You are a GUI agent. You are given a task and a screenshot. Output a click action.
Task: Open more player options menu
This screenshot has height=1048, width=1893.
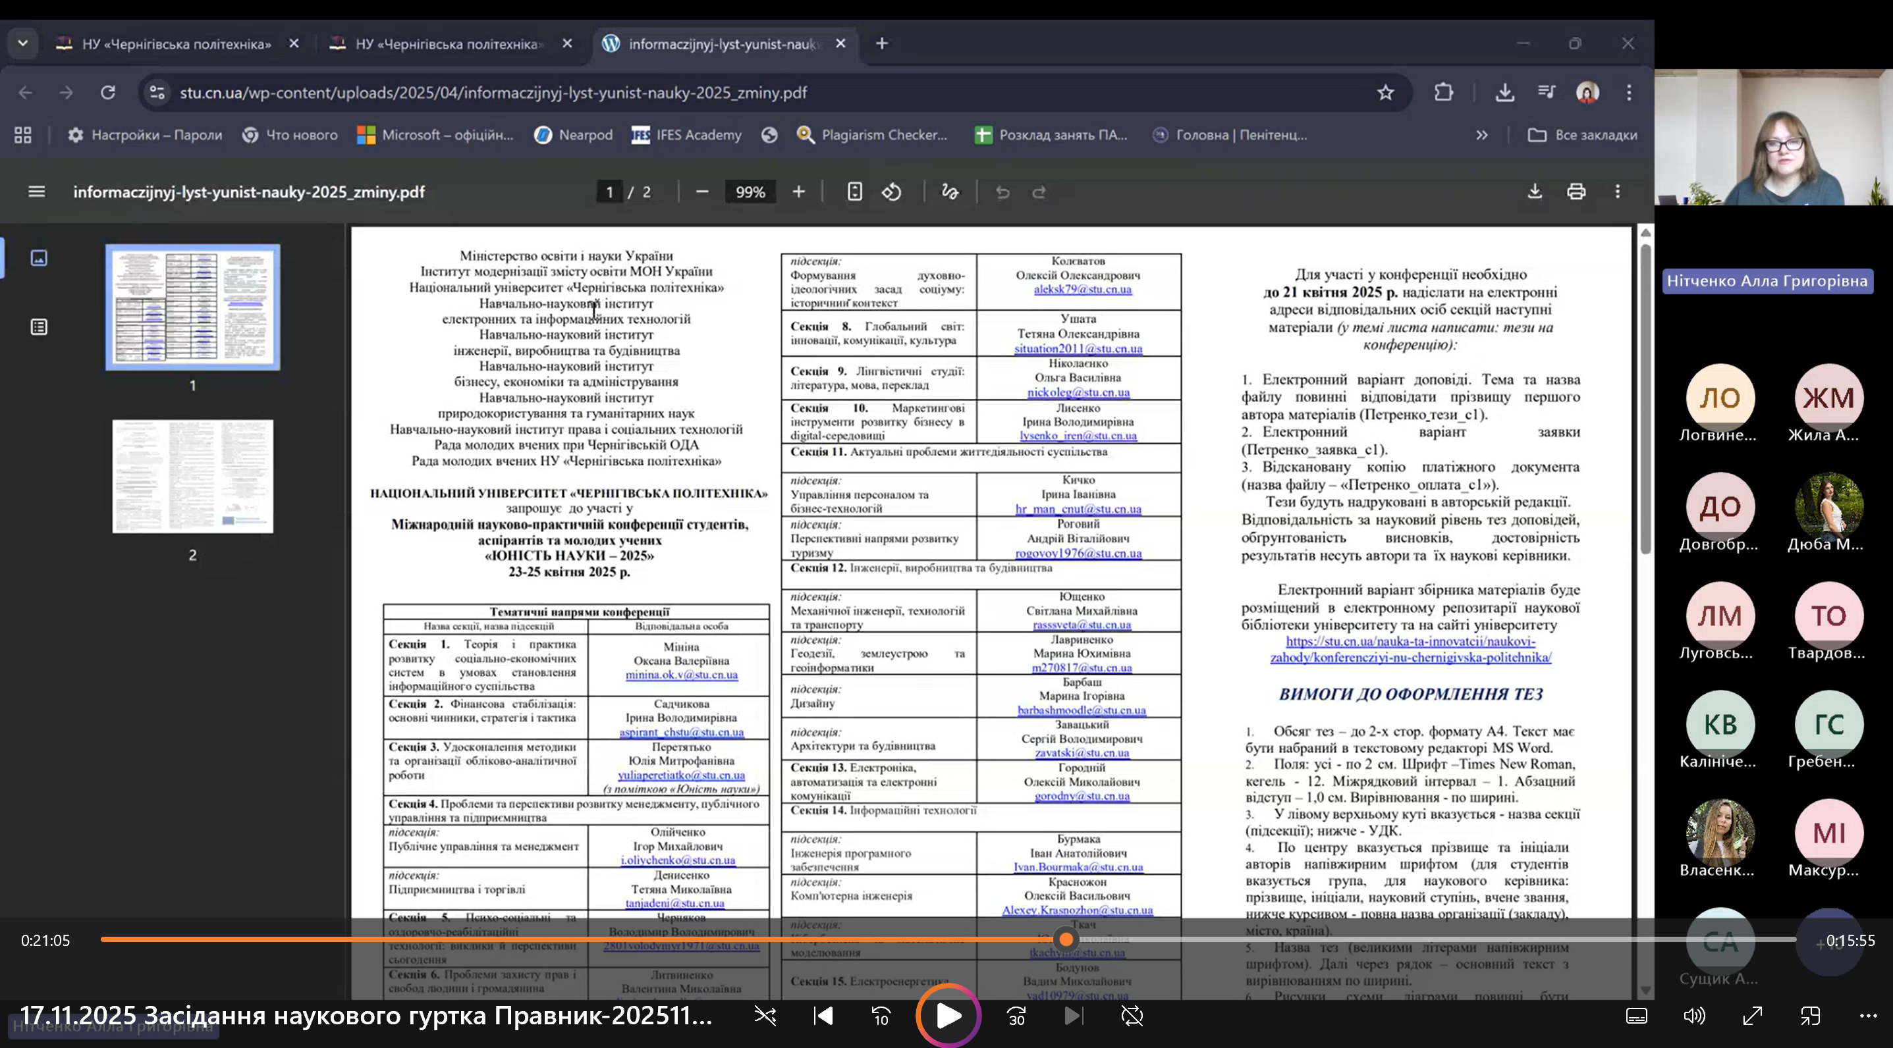pyautogui.click(x=1868, y=1016)
